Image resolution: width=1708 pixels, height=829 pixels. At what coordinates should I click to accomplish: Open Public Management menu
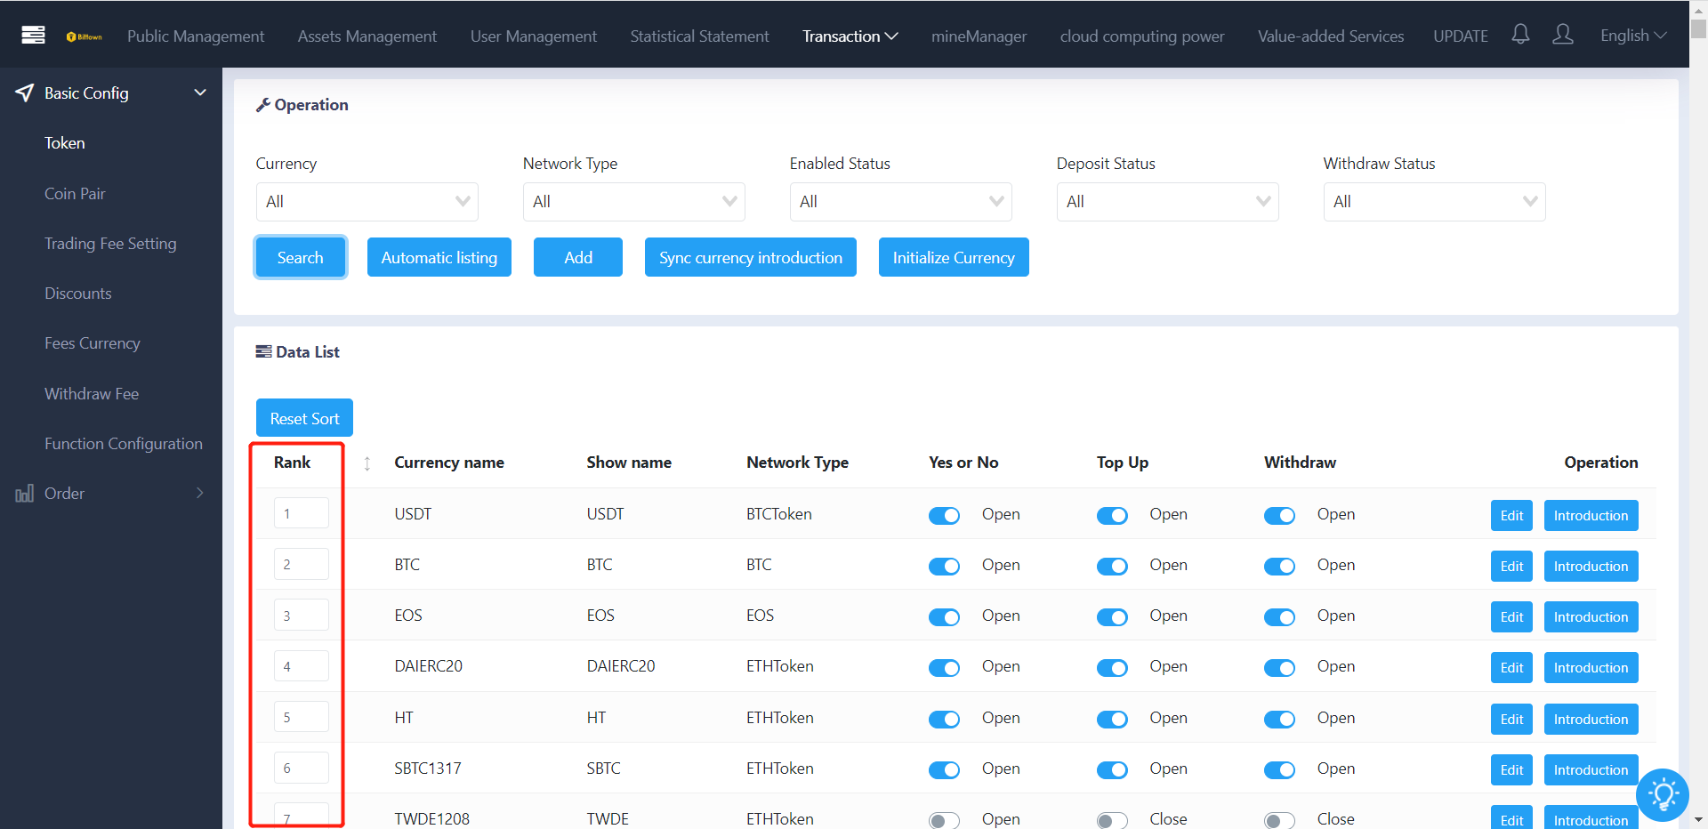click(196, 36)
